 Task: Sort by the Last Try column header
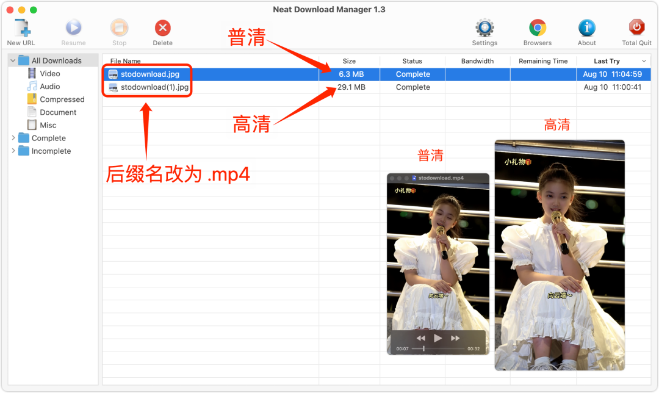(607, 61)
